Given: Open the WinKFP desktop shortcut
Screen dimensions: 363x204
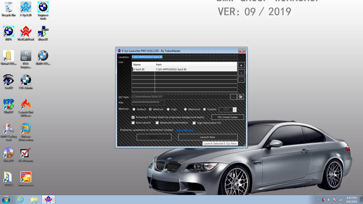Looking at the screenshot, I should (9, 106).
